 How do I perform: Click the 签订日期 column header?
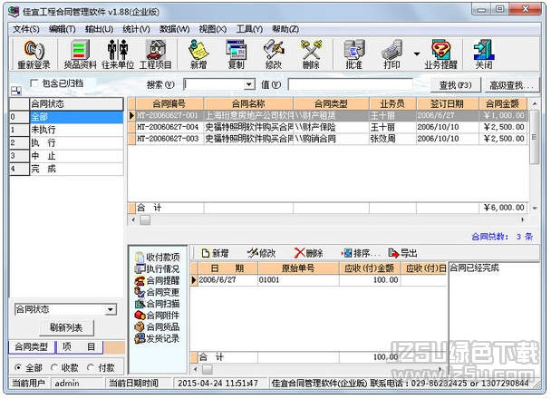pyautogui.click(x=448, y=103)
